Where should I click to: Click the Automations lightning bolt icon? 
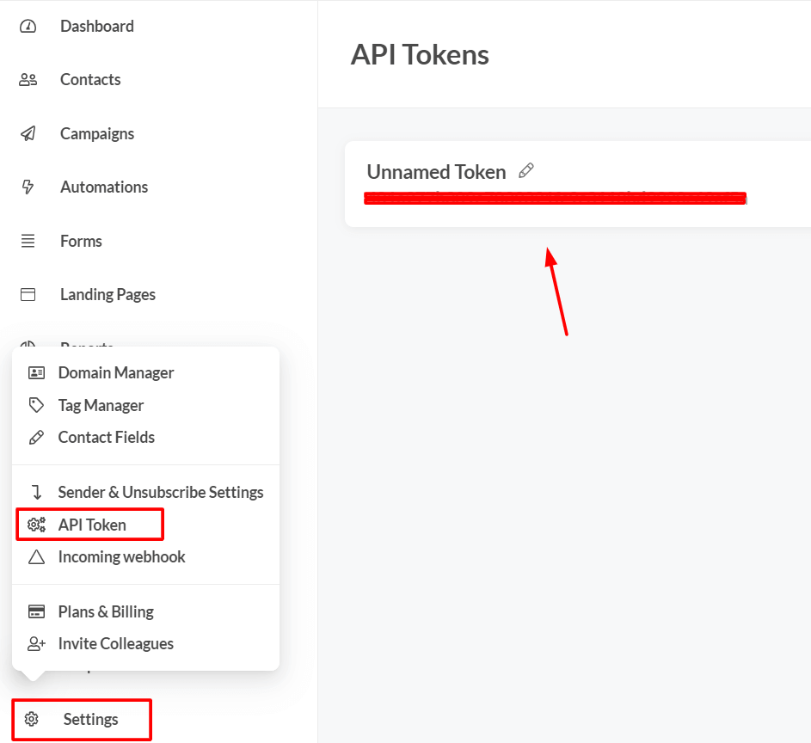(28, 187)
